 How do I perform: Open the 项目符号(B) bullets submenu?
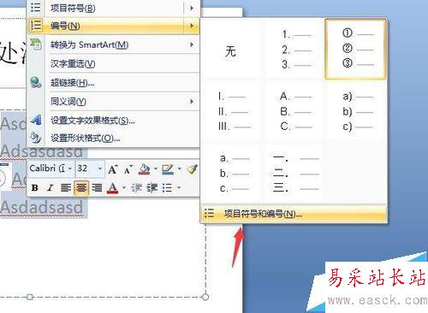pyautogui.click(x=113, y=8)
